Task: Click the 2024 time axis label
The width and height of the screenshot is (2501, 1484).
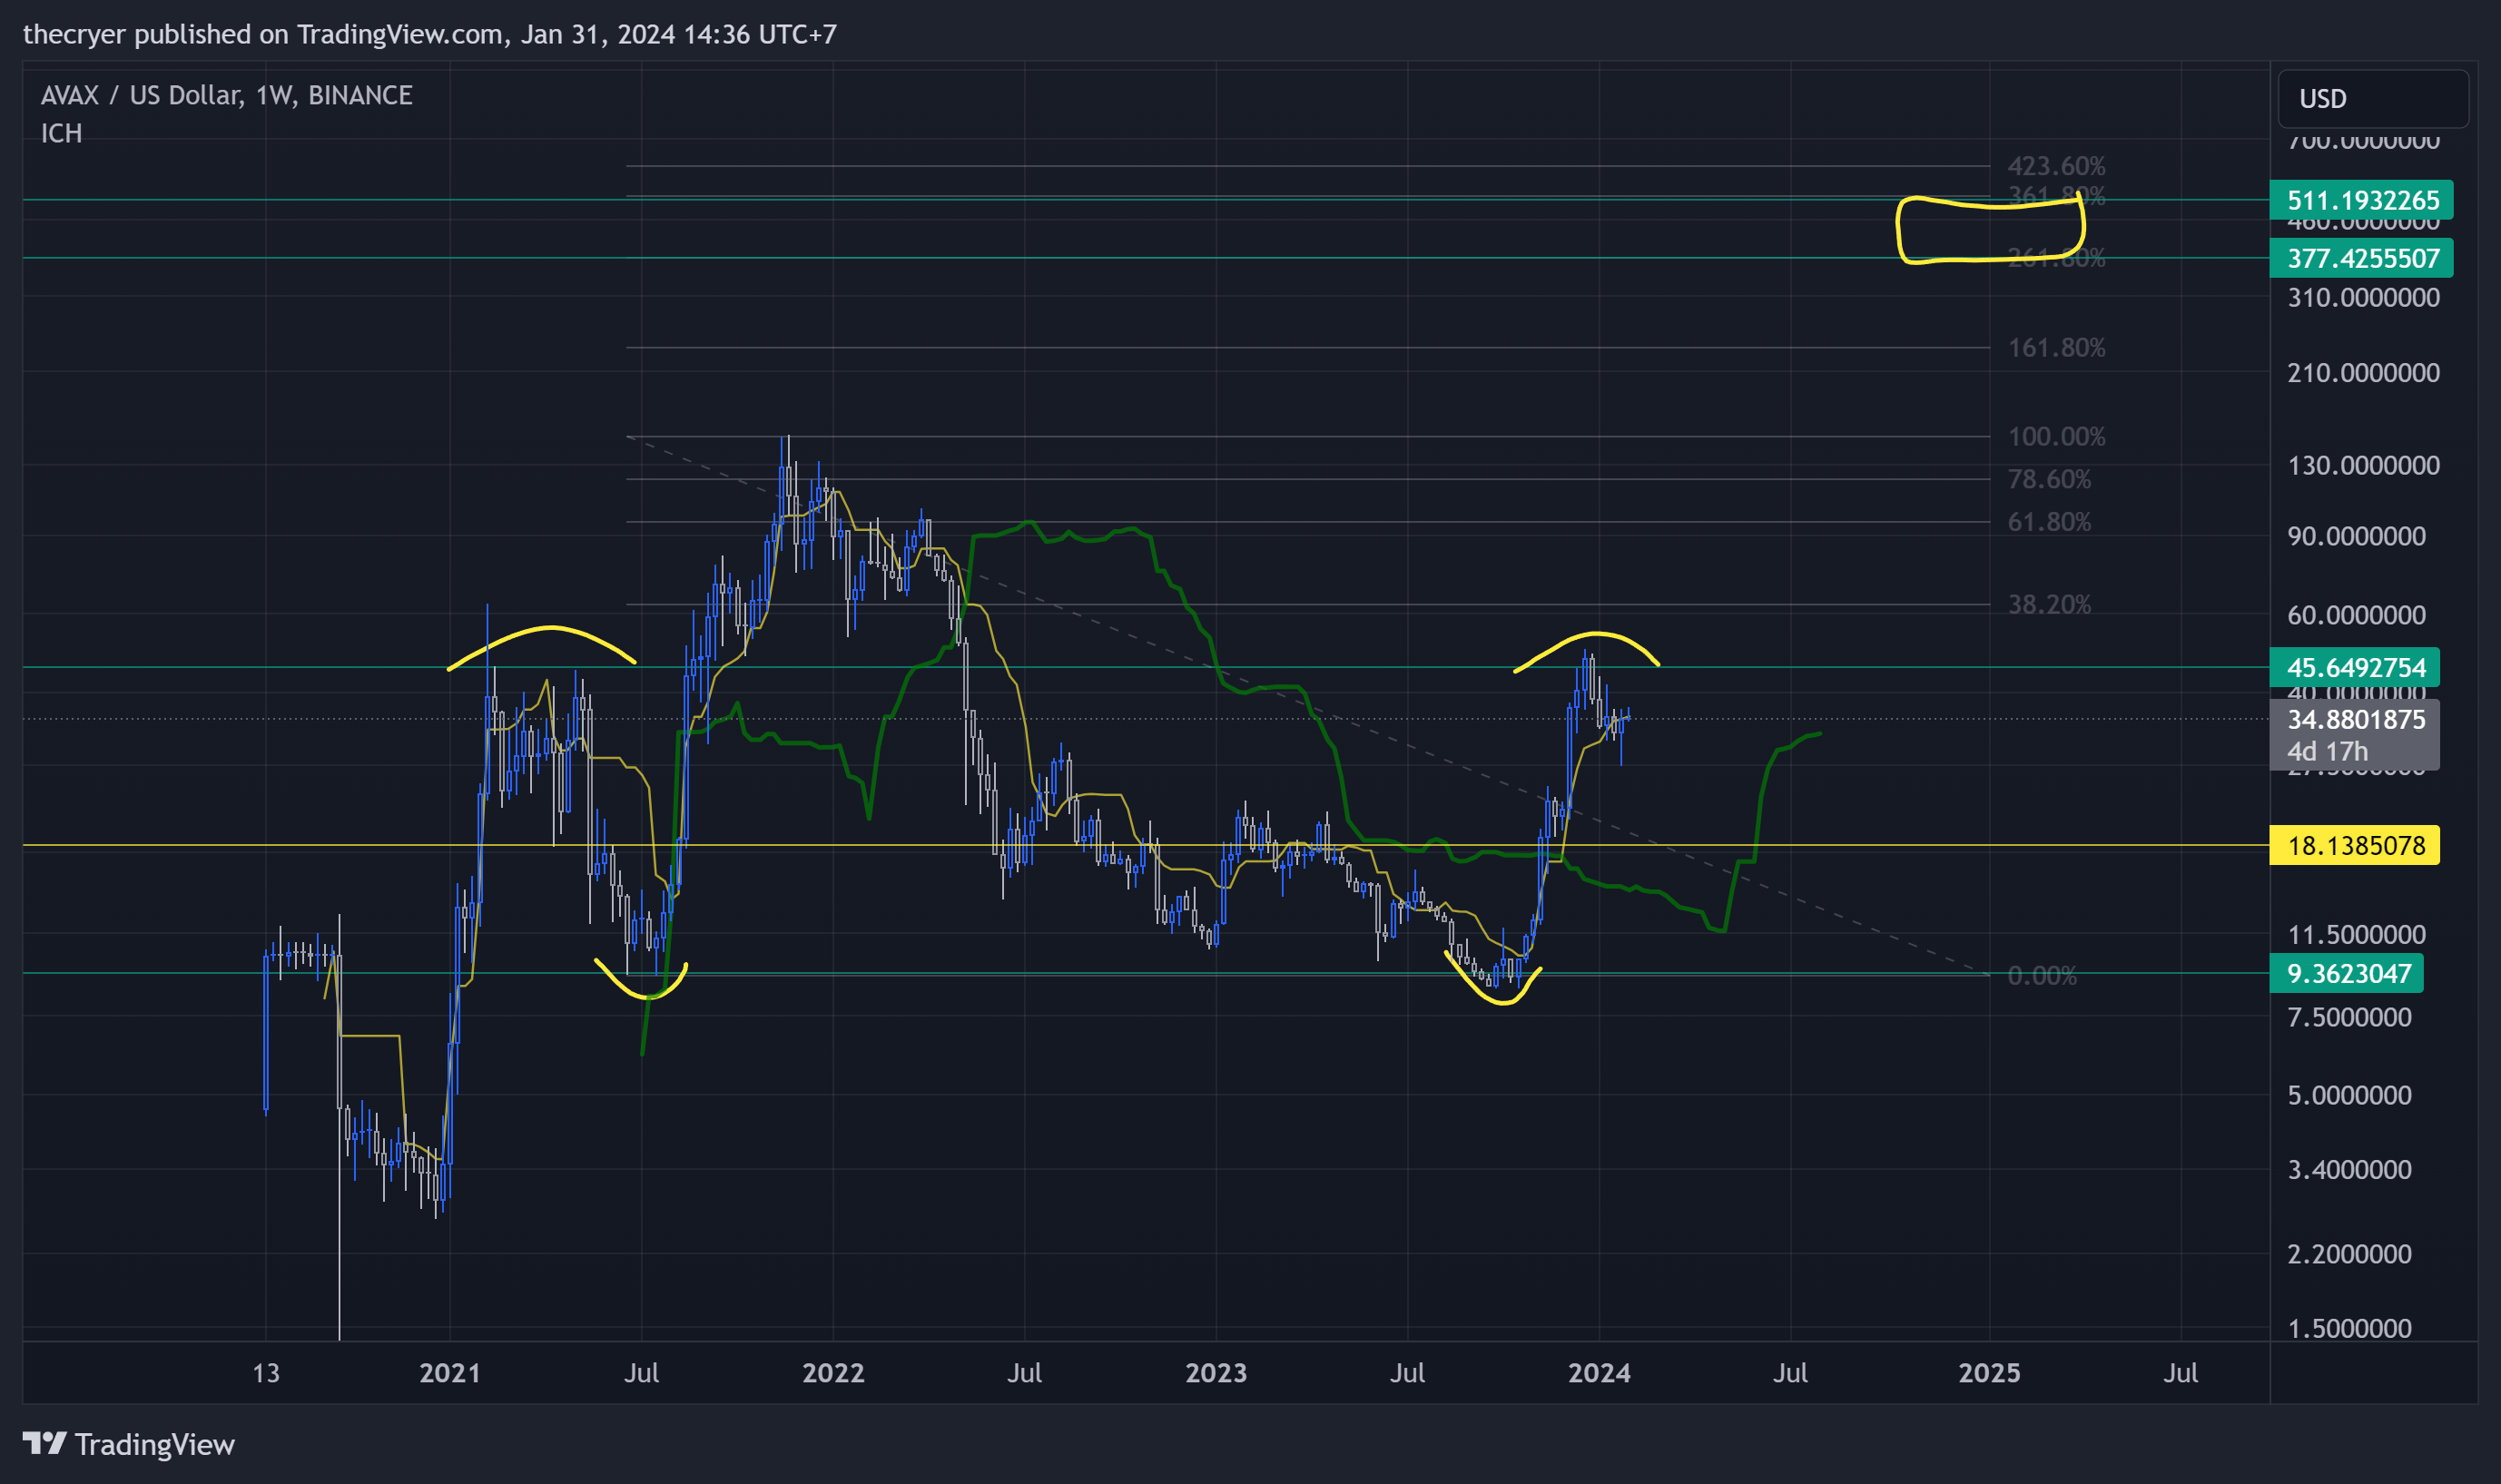Action: coord(1599,1372)
